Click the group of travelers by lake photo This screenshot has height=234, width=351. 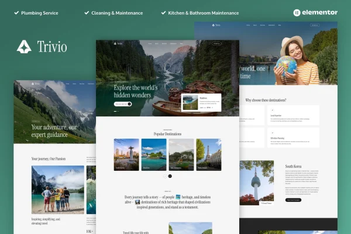(58, 190)
